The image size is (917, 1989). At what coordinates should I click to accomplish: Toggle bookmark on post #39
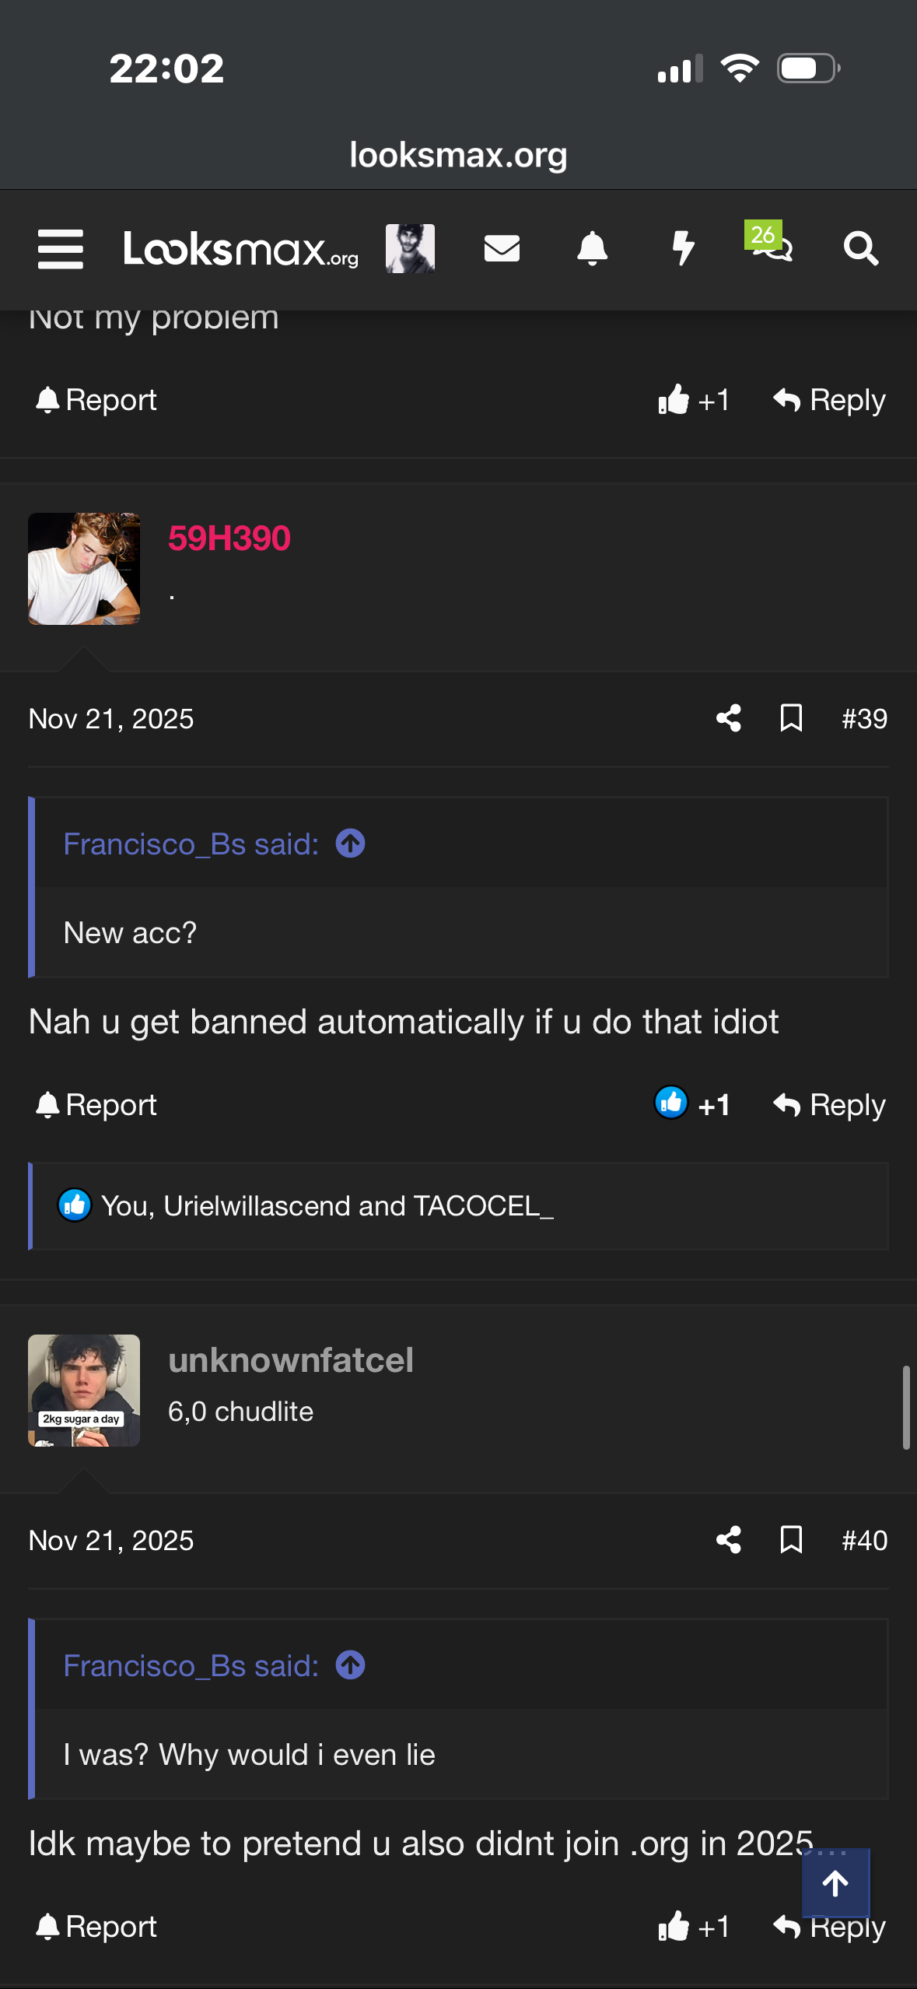[791, 718]
